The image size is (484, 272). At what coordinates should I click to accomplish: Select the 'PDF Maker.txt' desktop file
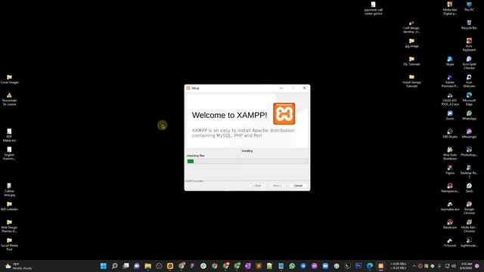click(x=9, y=135)
